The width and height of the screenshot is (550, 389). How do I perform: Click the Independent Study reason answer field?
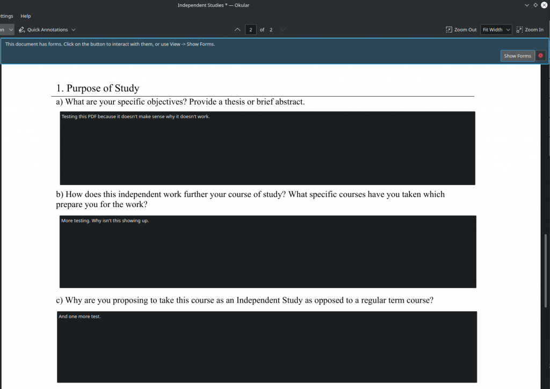pos(267,347)
